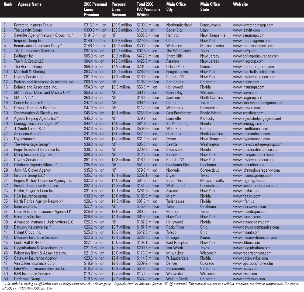The image size is (304, 292).
Task: Click Total 2006 P/C Premiums Written header
Action: [148, 9]
